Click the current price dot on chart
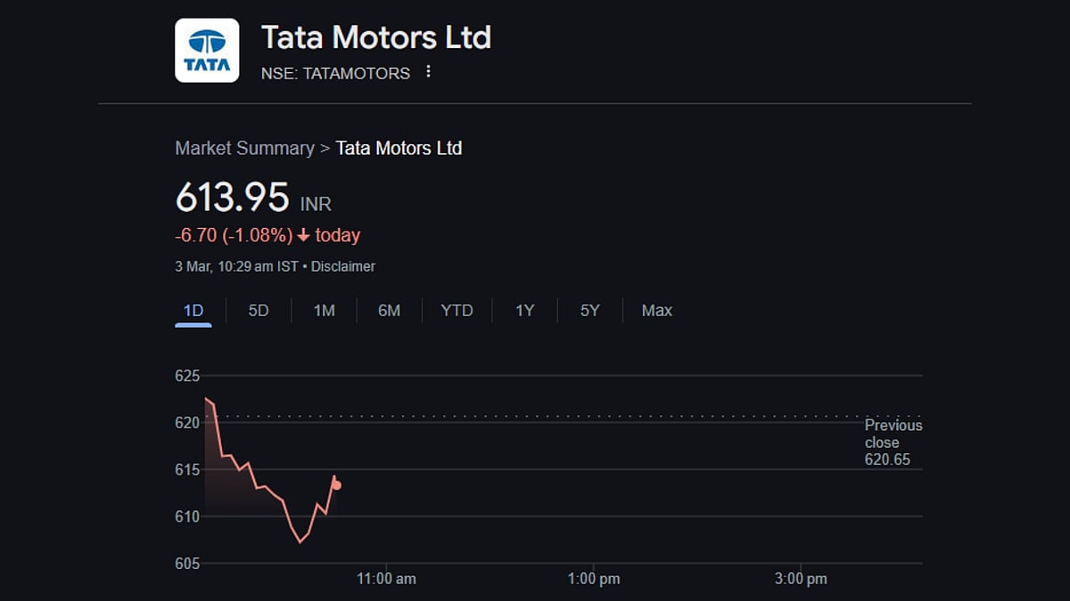Viewport: 1070px width, 601px height. tap(336, 485)
